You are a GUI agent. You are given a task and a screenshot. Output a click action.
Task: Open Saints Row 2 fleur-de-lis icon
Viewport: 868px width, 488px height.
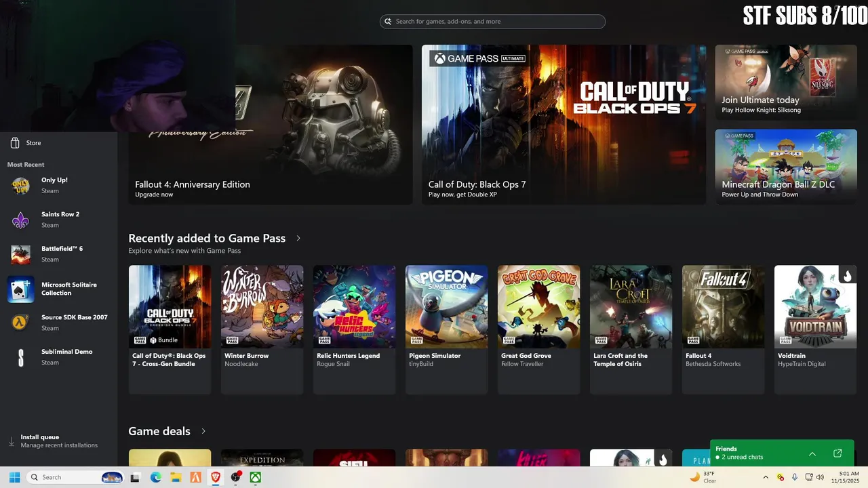click(x=21, y=220)
